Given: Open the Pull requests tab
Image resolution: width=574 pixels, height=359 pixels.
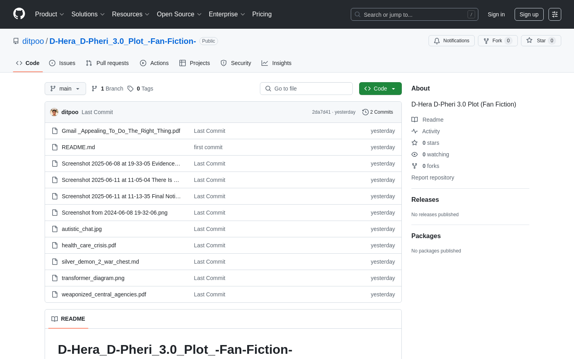Looking at the screenshot, I should (107, 63).
